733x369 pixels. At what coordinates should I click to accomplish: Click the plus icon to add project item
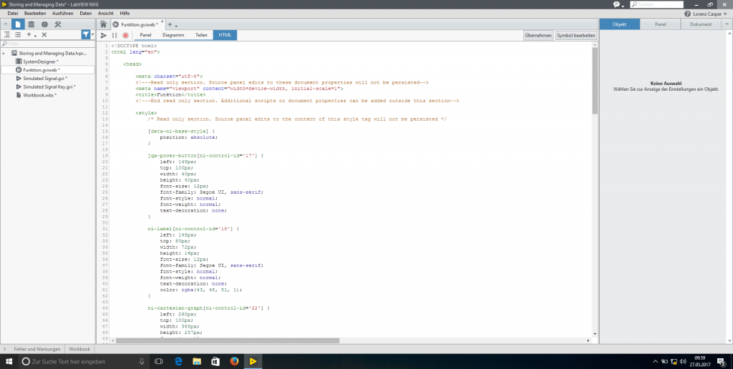point(29,34)
